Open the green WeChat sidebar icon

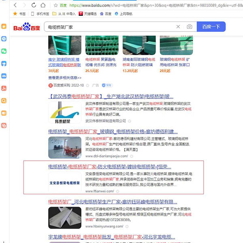coord(4,51)
